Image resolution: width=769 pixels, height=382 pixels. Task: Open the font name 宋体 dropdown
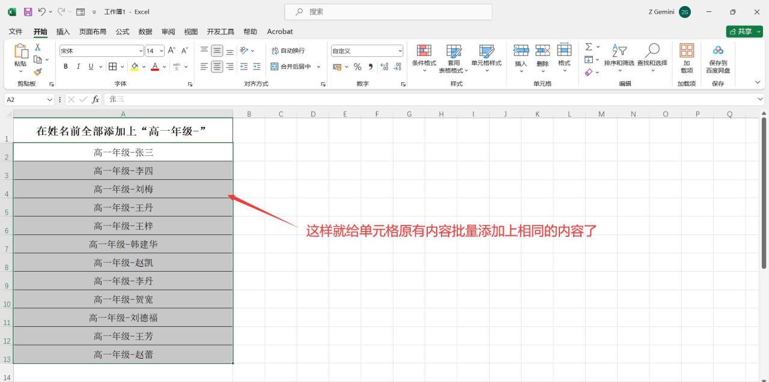141,51
